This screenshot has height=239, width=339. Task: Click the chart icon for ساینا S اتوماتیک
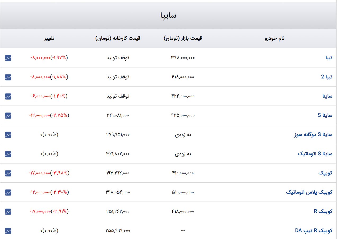pyautogui.click(x=8, y=154)
